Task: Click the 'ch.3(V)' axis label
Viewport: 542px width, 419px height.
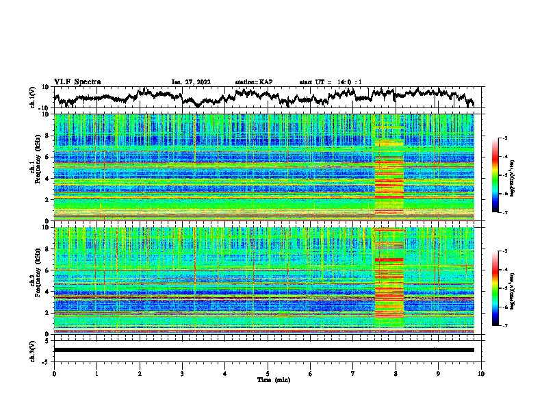Action: tap(33, 351)
